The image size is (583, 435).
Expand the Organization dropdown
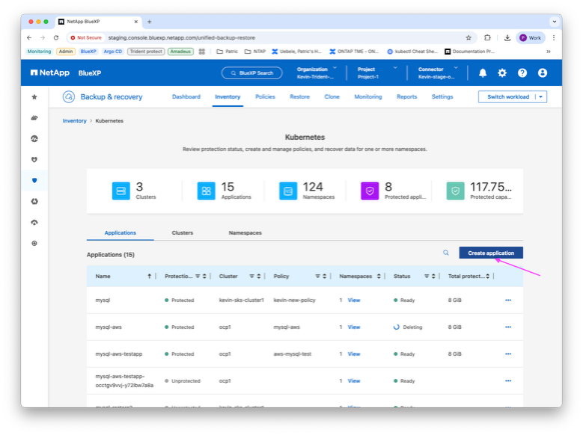(335, 67)
